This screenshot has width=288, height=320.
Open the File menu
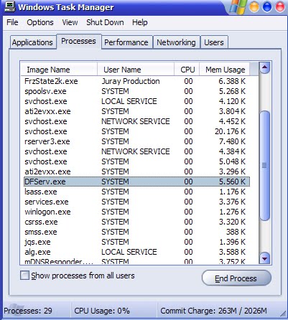[x=12, y=22]
